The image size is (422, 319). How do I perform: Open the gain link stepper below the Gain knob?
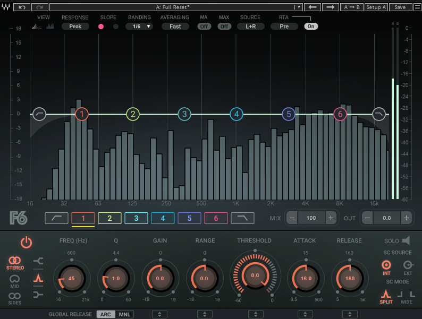click(x=160, y=314)
